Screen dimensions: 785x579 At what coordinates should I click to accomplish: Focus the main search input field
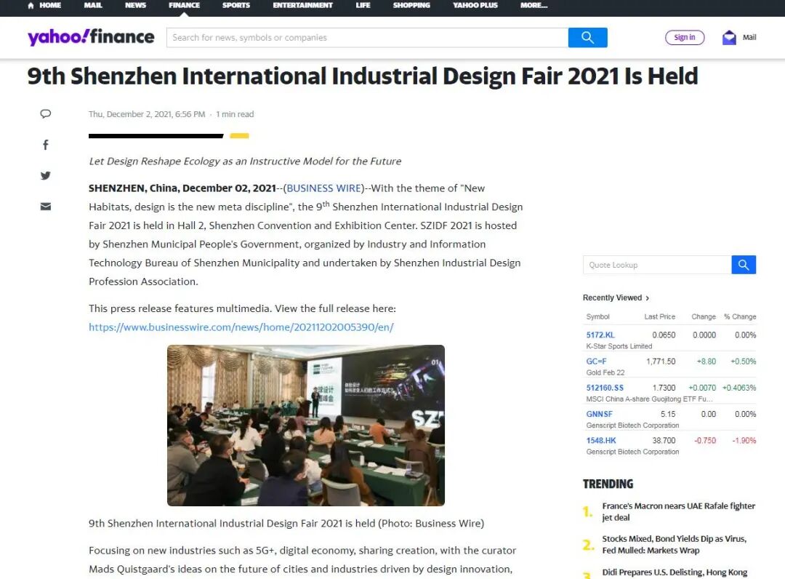(x=368, y=38)
